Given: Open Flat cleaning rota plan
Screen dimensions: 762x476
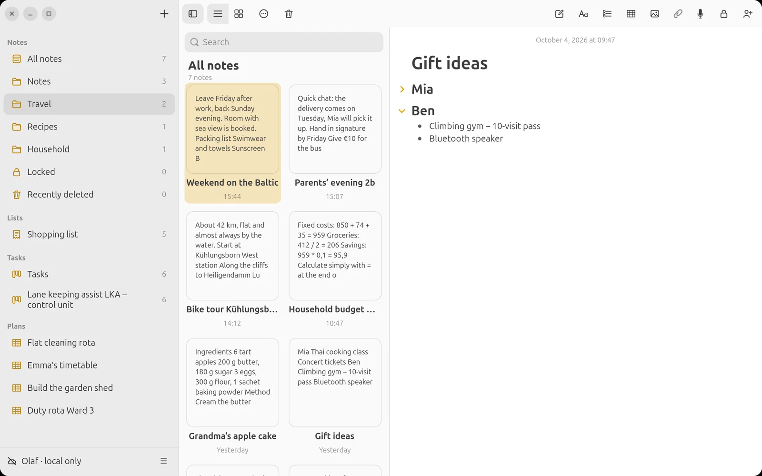Looking at the screenshot, I should [x=89, y=343].
